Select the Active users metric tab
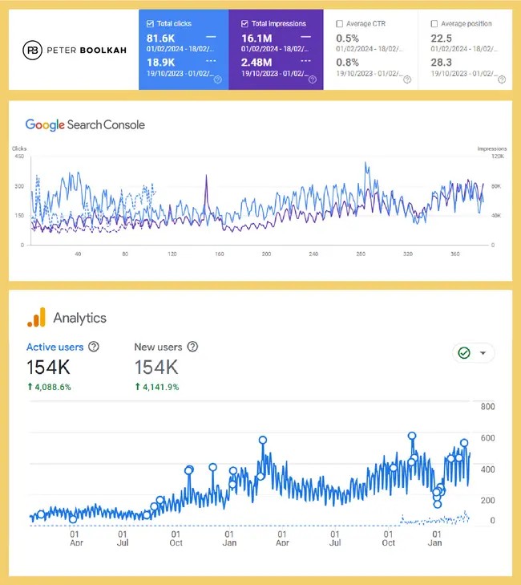The image size is (521, 585). click(x=55, y=347)
